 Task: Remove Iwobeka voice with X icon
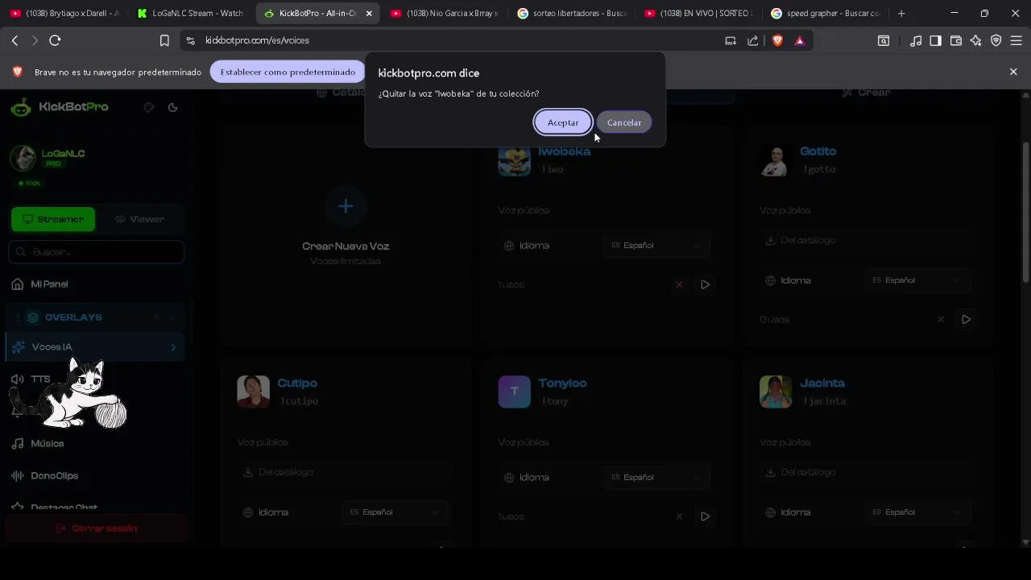click(x=679, y=284)
